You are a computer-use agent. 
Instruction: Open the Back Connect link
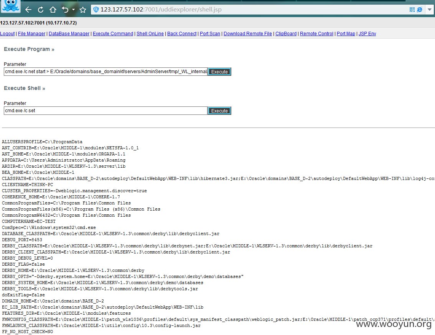tap(182, 34)
